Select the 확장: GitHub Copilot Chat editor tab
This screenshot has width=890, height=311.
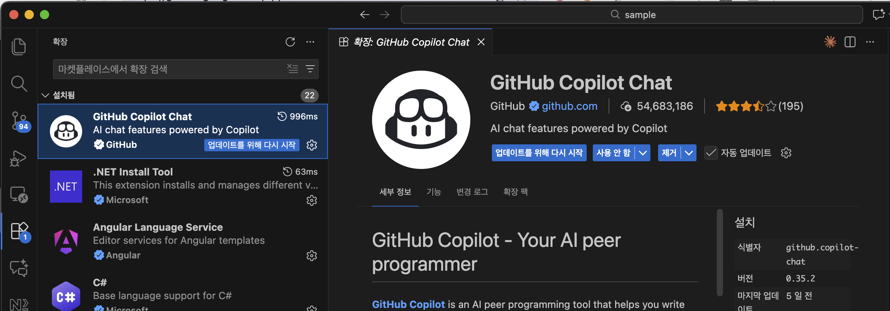pyautogui.click(x=410, y=42)
